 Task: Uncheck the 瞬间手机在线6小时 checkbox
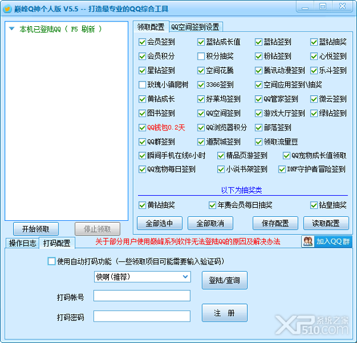click(x=142, y=155)
